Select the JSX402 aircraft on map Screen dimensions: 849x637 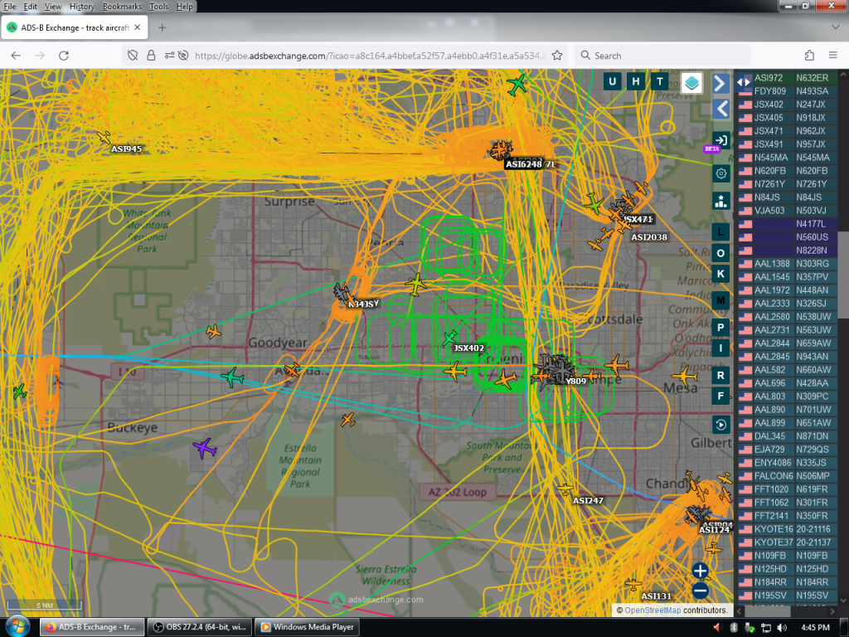click(x=449, y=338)
